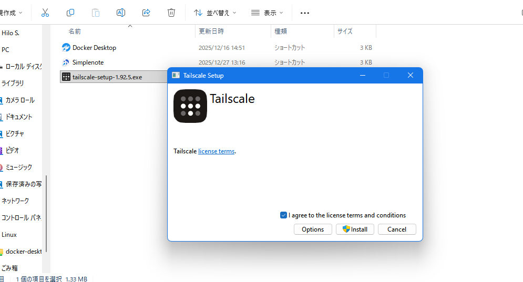Click the Cut scissors icon in toolbar
The width and height of the screenshot is (523, 282).
coord(45,13)
